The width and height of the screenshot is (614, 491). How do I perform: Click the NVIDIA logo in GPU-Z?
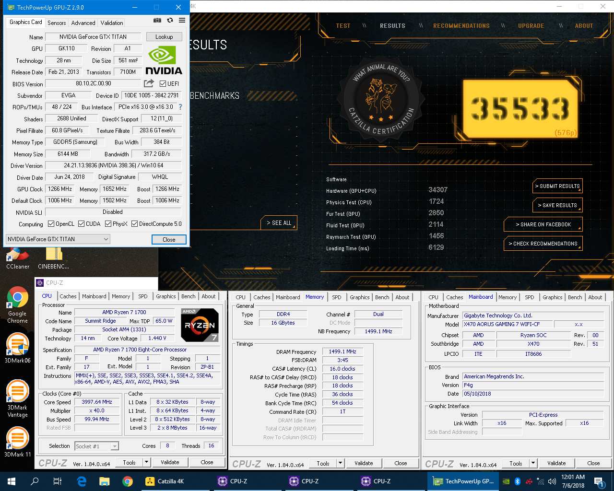coord(164,61)
